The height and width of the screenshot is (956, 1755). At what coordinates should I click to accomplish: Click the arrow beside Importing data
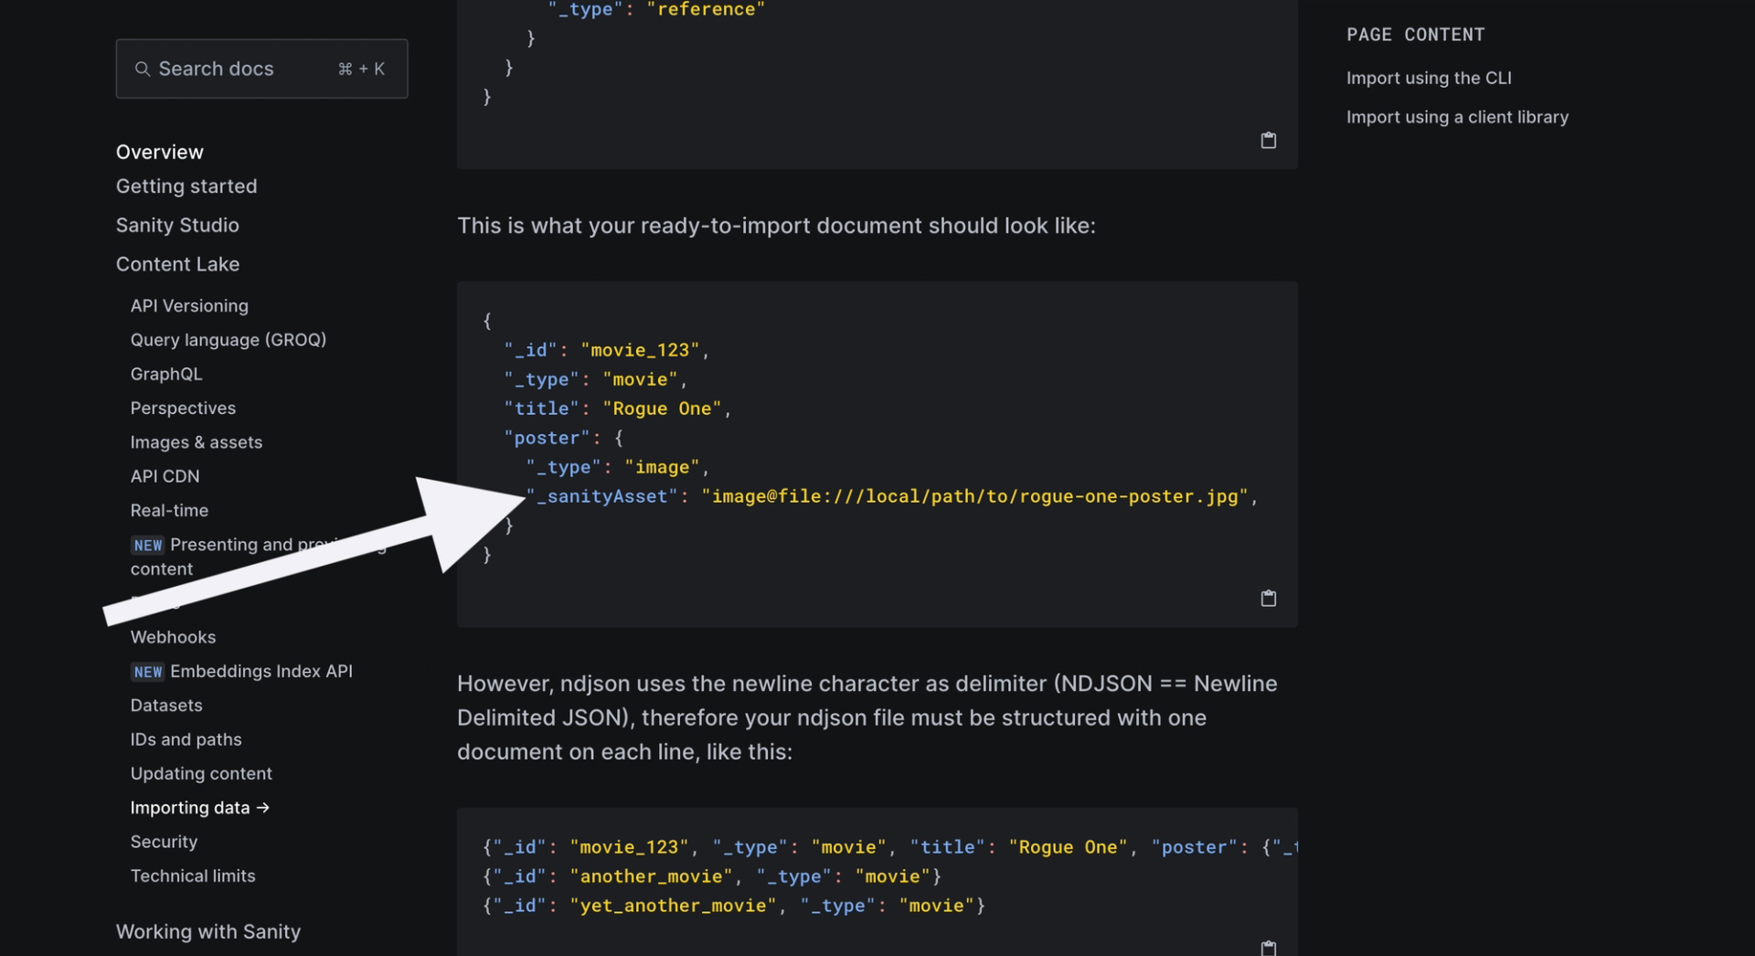[263, 808]
